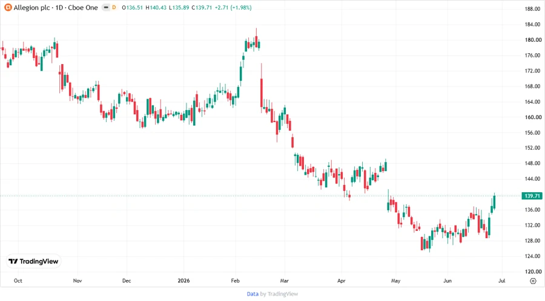Click the Nov label on time axis
545x301 pixels.
[78, 281]
